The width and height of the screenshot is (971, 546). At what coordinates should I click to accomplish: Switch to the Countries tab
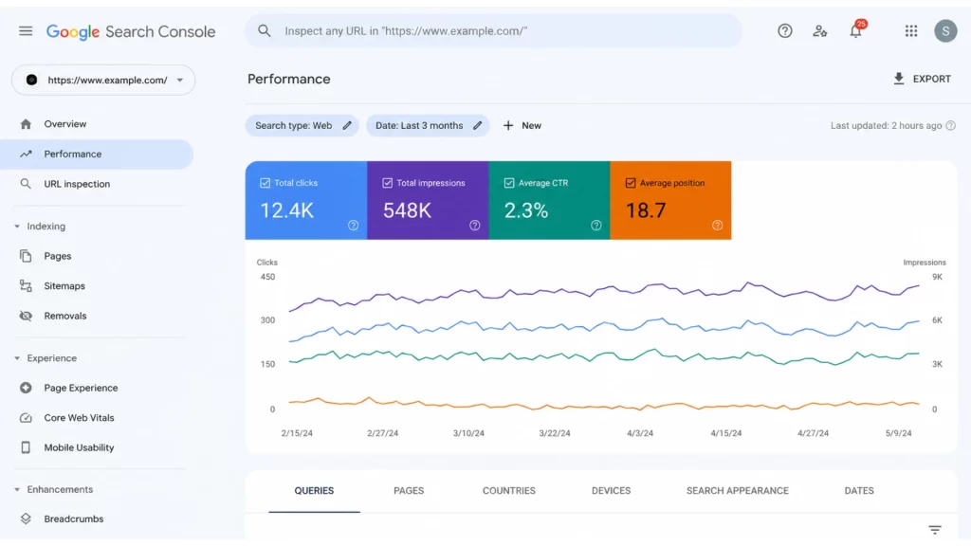(x=509, y=491)
